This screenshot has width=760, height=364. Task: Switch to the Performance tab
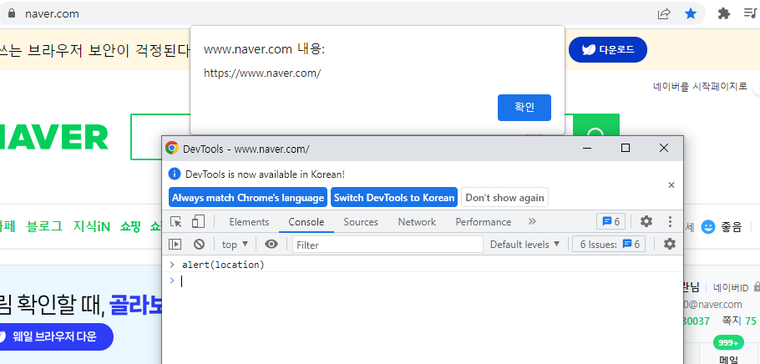[484, 222]
